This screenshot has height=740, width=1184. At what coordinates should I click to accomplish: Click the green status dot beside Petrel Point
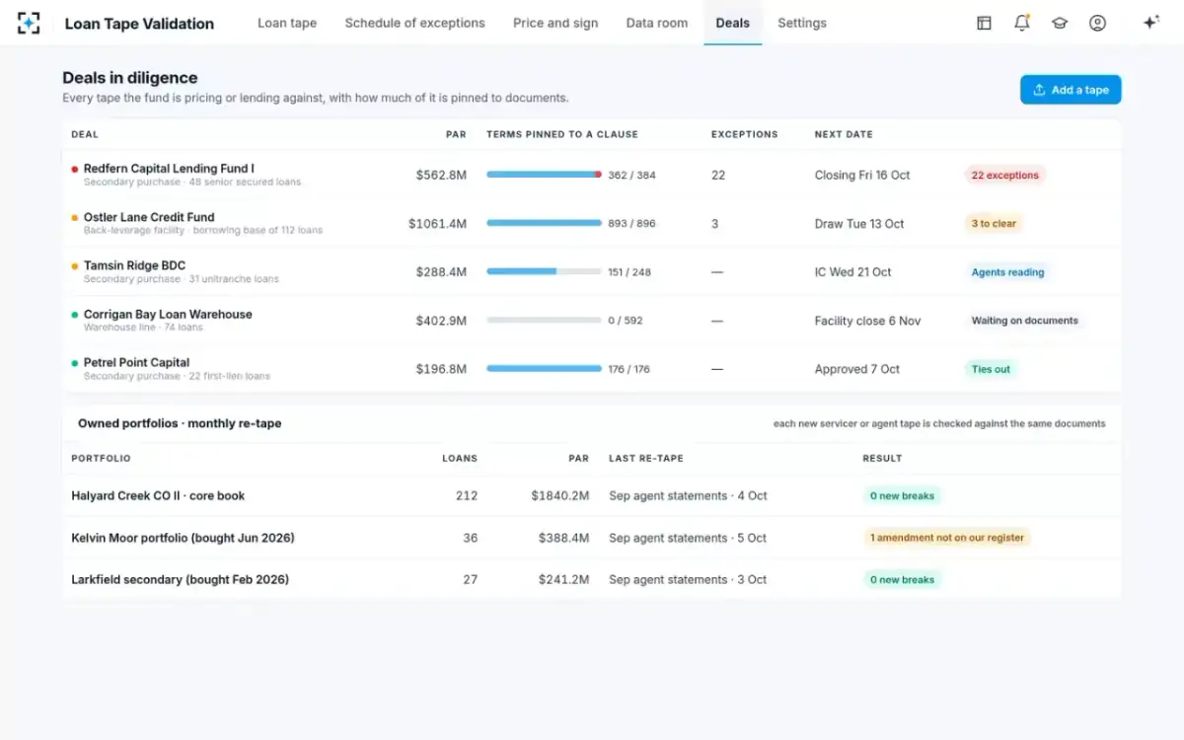[x=75, y=362]
